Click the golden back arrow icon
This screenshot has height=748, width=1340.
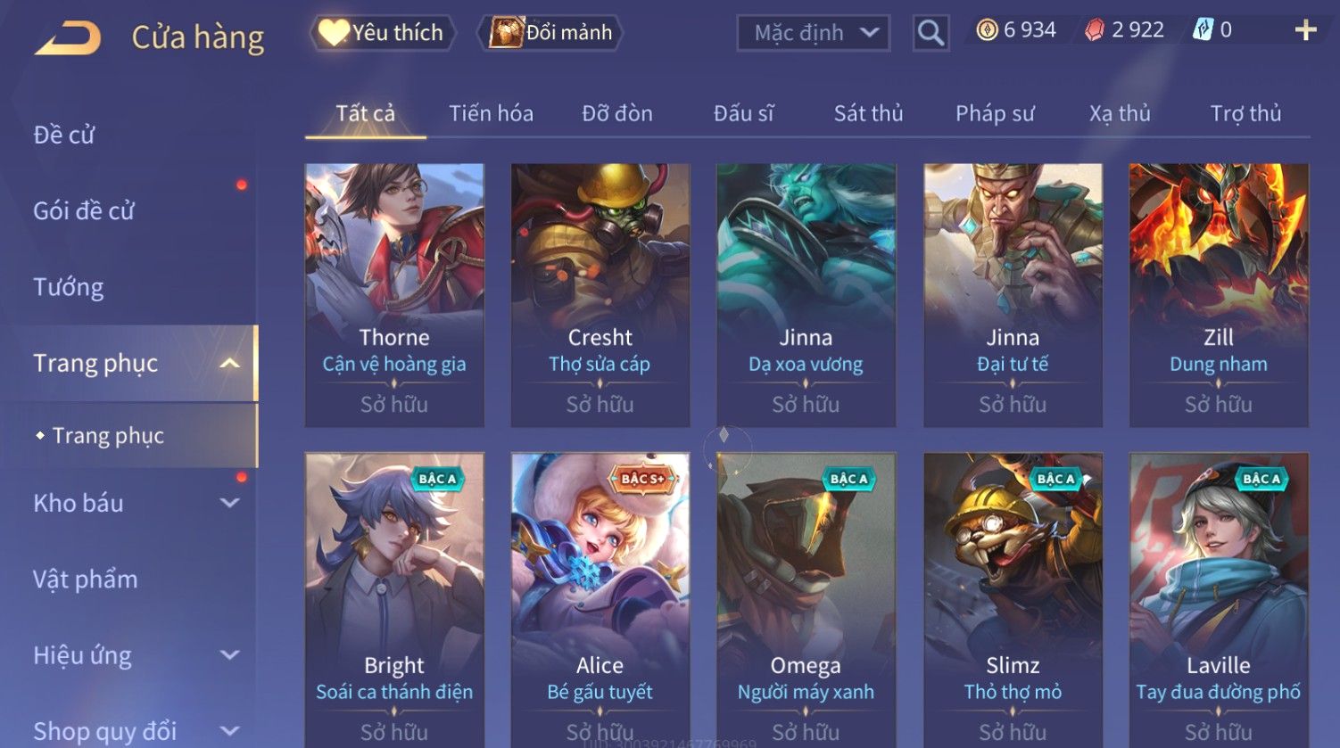pyautogui.click(x=67, y=38)
